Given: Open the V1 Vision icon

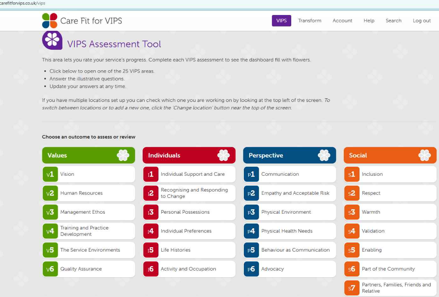Looking at the screenshot, I should pos(50,174).
